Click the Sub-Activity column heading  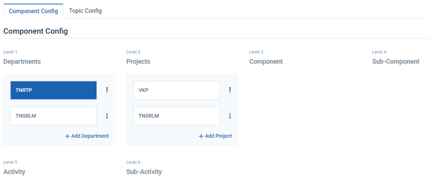pyautogui.click(x=144, y=172)
